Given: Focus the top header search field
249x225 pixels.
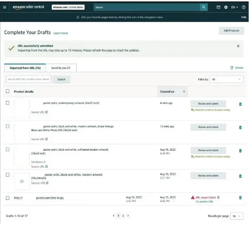Looking at the screenshot, I should tap(147, 7).
